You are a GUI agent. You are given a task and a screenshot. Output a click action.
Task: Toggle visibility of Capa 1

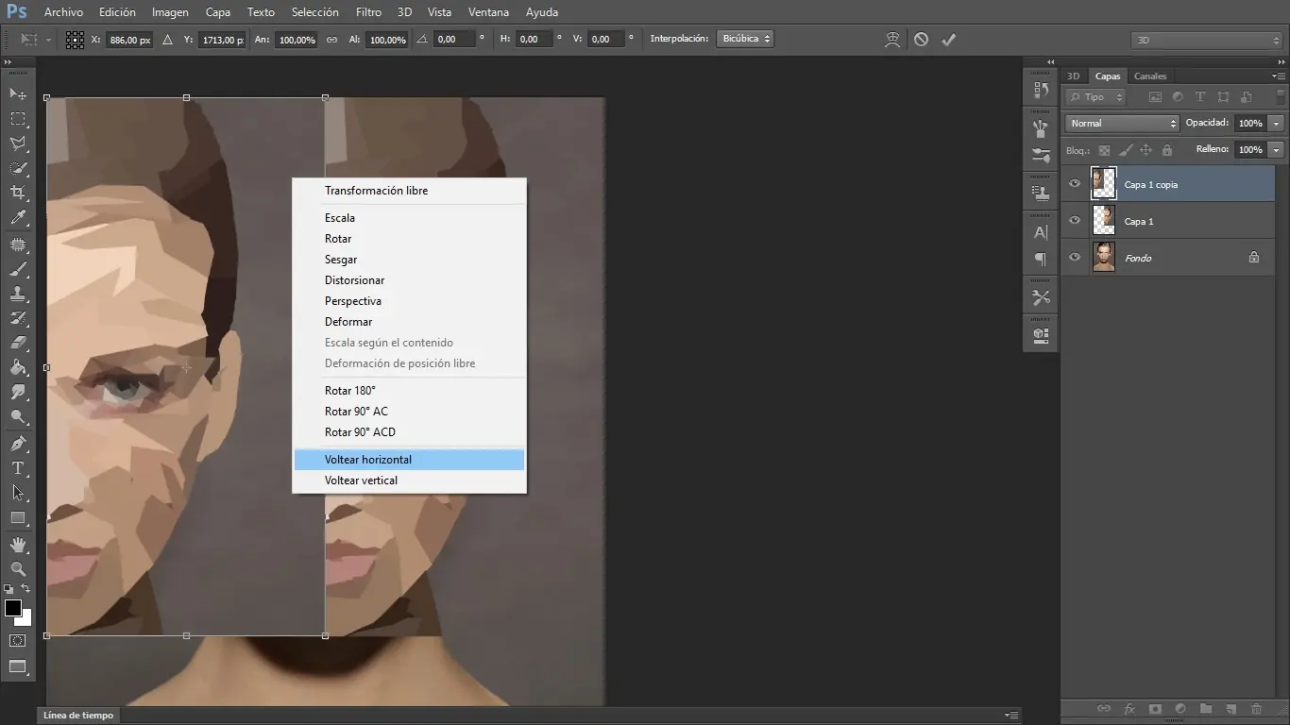[1074, 220]
